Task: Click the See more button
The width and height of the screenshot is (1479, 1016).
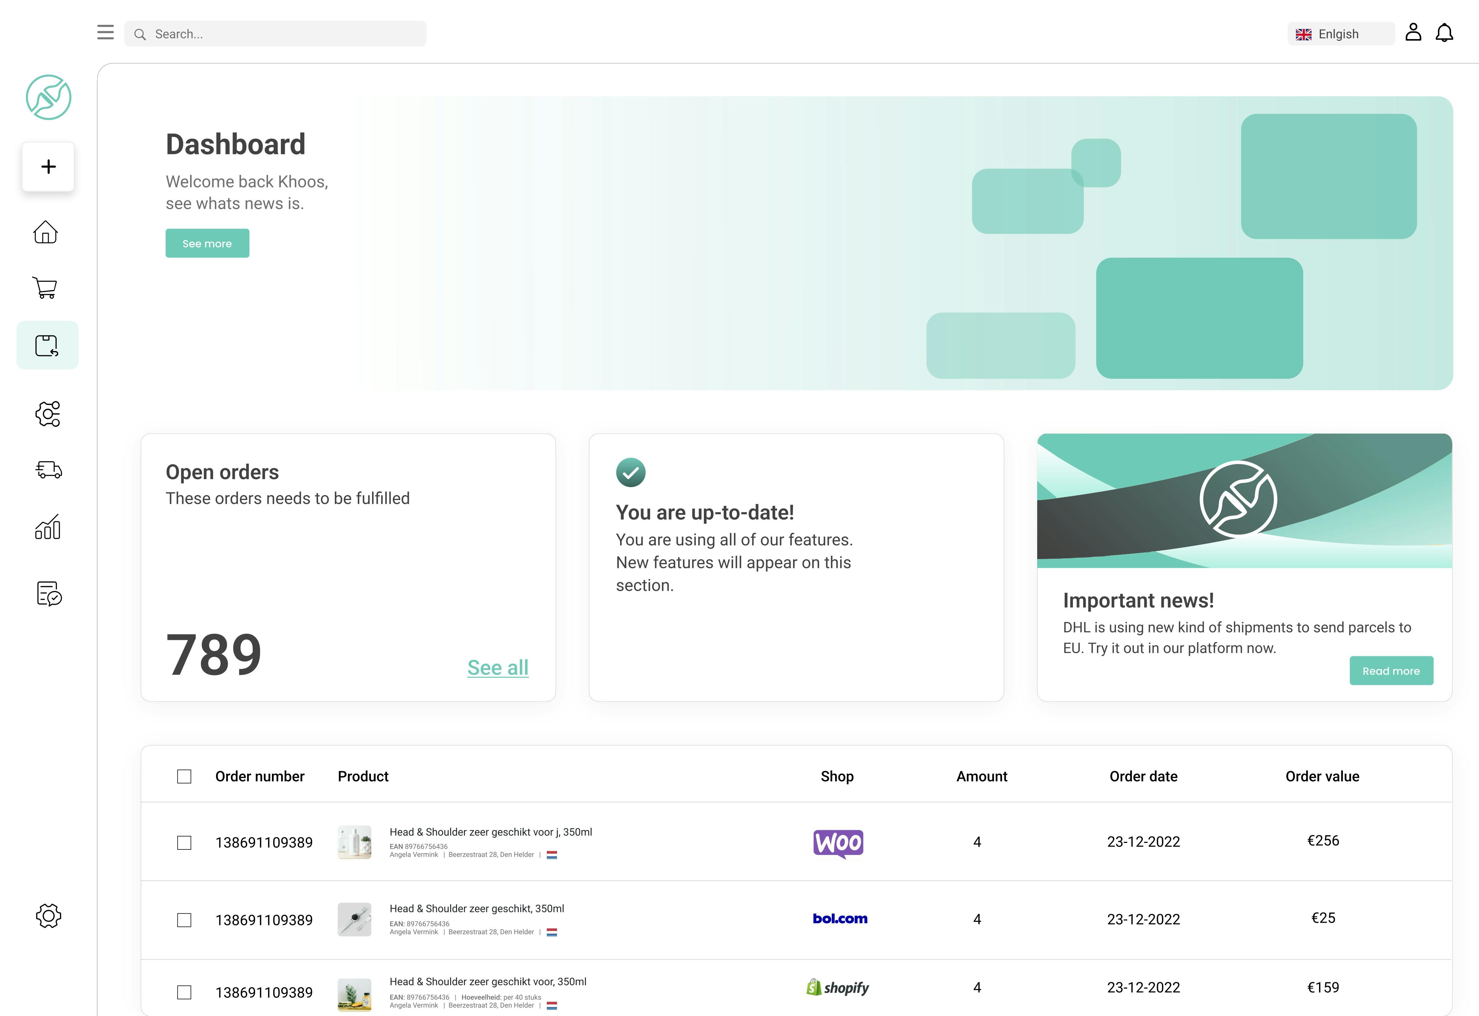Action: pos(207,244)
